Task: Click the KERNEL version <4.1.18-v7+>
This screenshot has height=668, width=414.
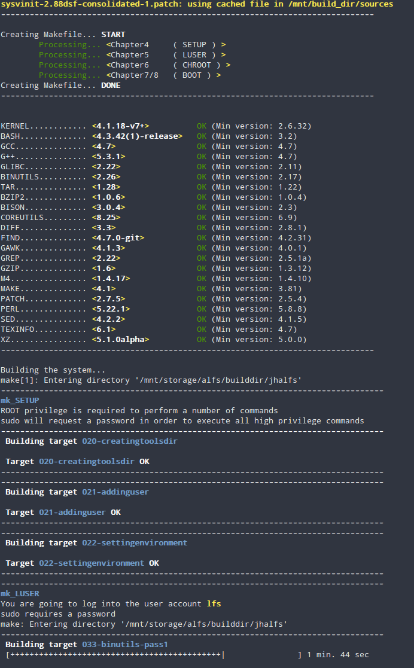Action: [121, 126]
